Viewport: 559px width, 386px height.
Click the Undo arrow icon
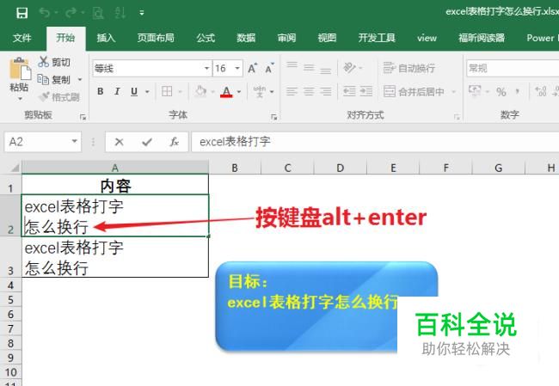45,13
